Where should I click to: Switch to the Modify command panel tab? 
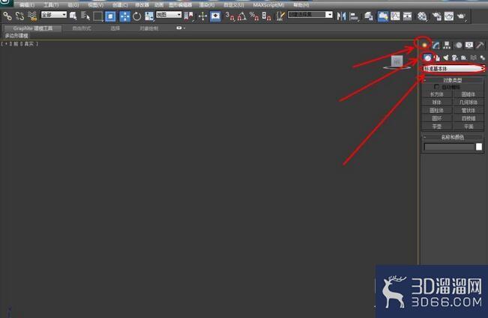click(436, 46)
